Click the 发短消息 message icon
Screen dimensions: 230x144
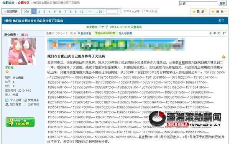(x=25, y=100)
